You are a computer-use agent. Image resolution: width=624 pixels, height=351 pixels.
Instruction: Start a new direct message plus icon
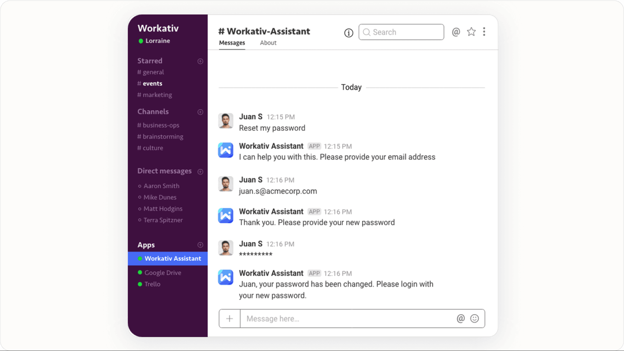point(200,171)
